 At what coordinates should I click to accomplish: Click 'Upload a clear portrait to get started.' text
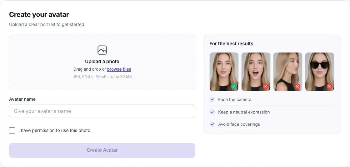pos(47,24)
